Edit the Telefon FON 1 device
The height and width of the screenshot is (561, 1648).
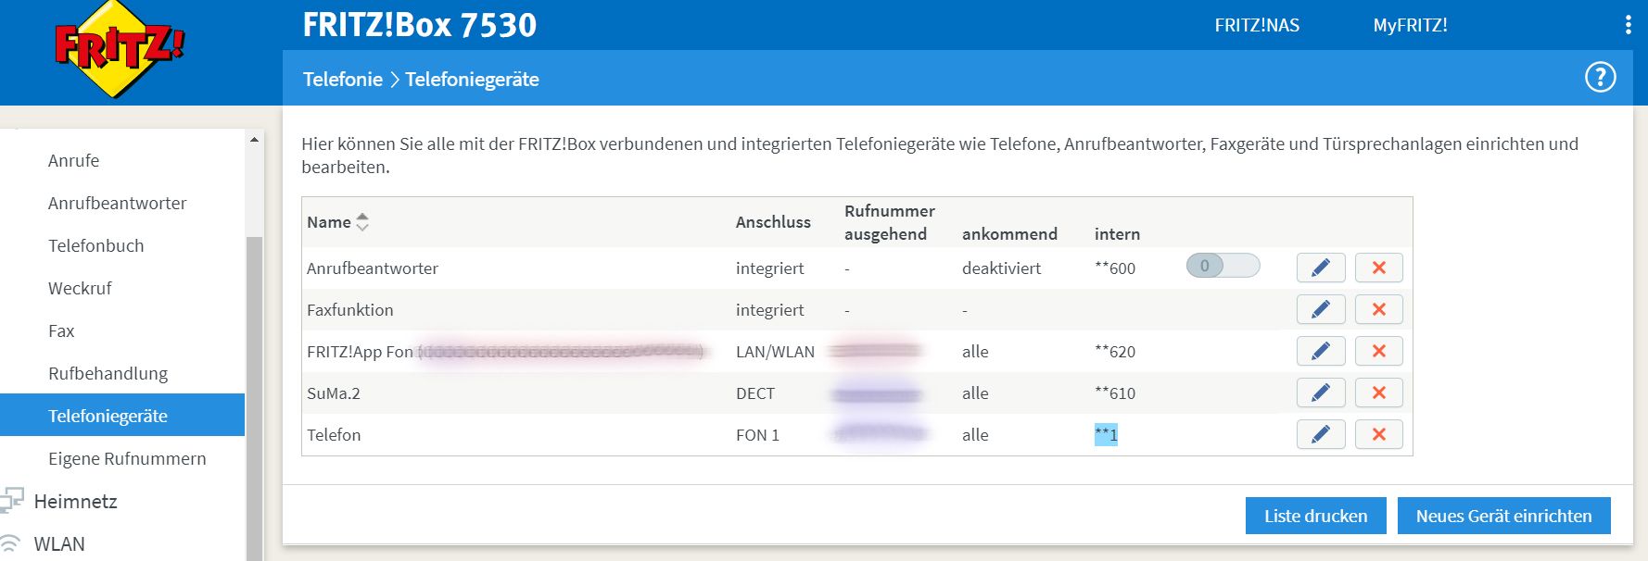tap(1321, 434)
